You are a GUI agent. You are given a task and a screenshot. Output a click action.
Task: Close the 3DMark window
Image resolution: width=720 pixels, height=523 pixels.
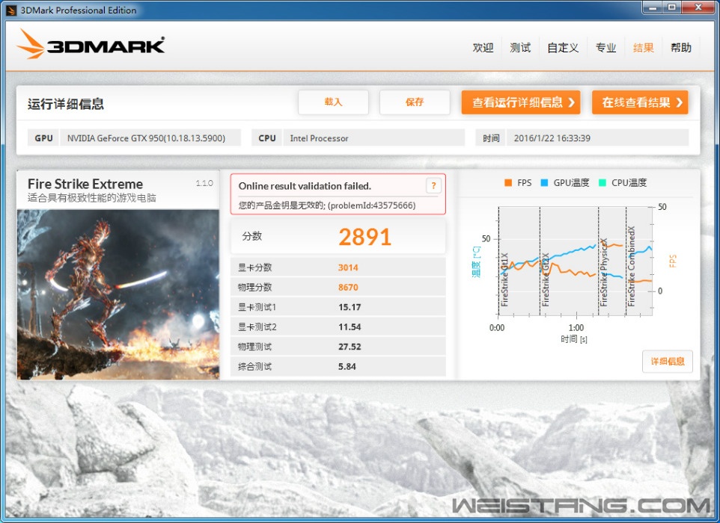tap(698, 7)
